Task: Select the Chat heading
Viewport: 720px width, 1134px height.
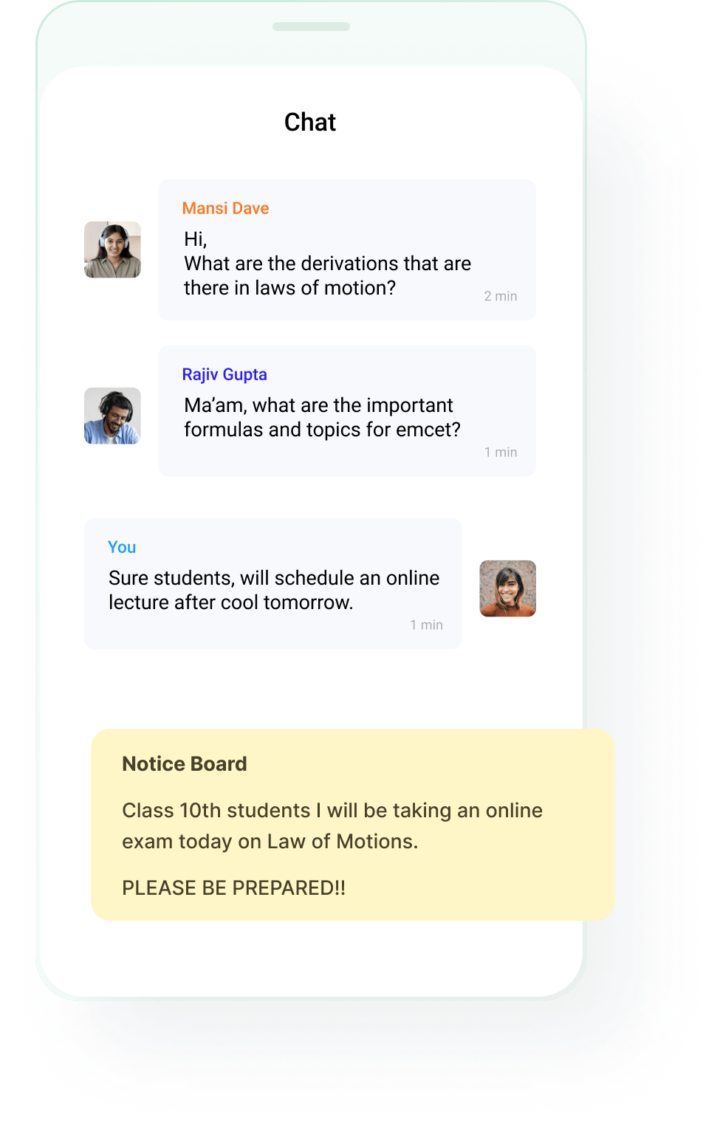Action: tap(310, 122)
